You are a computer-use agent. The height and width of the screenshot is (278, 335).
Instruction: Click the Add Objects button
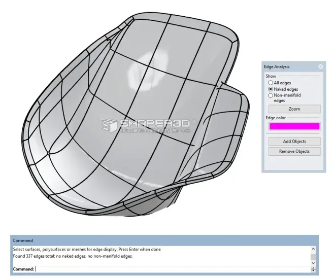pos(294,142)
